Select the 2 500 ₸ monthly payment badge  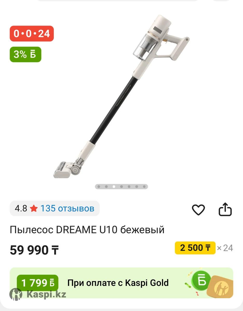click(195, 248)
